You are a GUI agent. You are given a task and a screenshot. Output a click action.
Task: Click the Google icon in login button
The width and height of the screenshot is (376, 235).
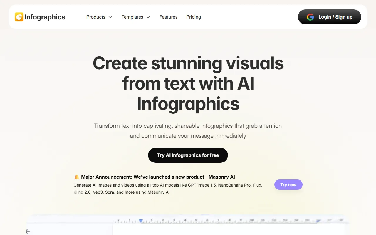pos(310,17)
